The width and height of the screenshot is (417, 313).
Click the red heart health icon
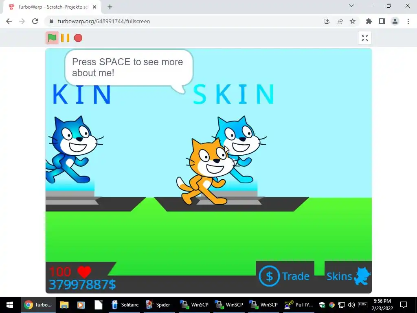pyautogui.click(x=84, y=272)
